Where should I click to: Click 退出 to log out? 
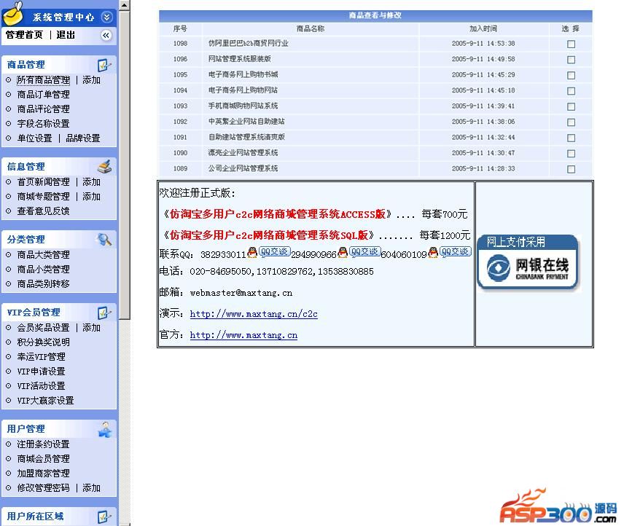66,35
